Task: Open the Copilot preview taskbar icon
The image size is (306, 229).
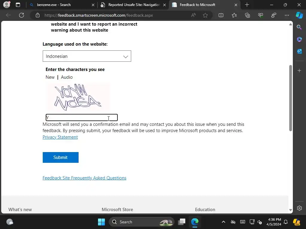Action: [296, 222]
